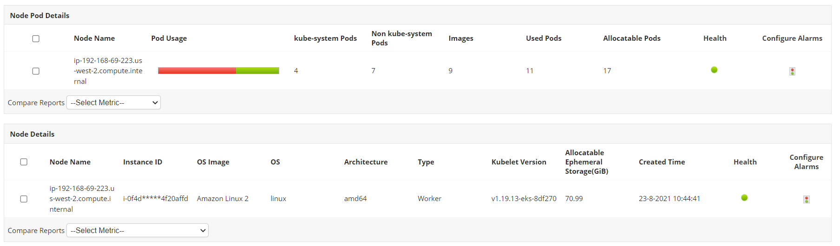Viewport: 840px width, 246px height.
Task: Sort by kube-system Pods column header
Action: point(325,38)
